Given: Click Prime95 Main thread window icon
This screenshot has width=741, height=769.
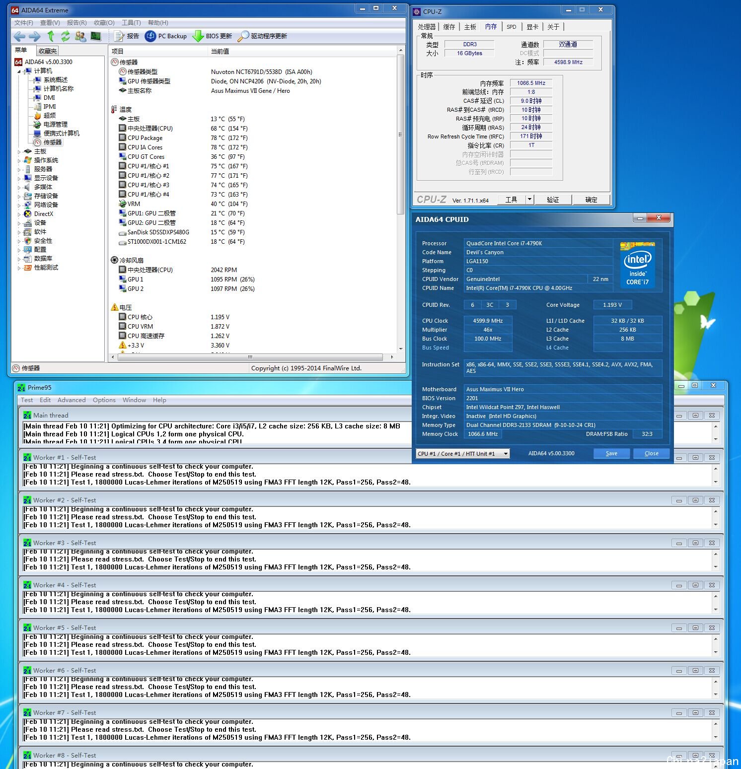Looking at the screenshot, I should (27, 416).
